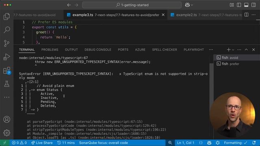Viewport: 260px width, 146px height.
Task: Select the OUTPUT panel tab
Action: coord(71,49)
